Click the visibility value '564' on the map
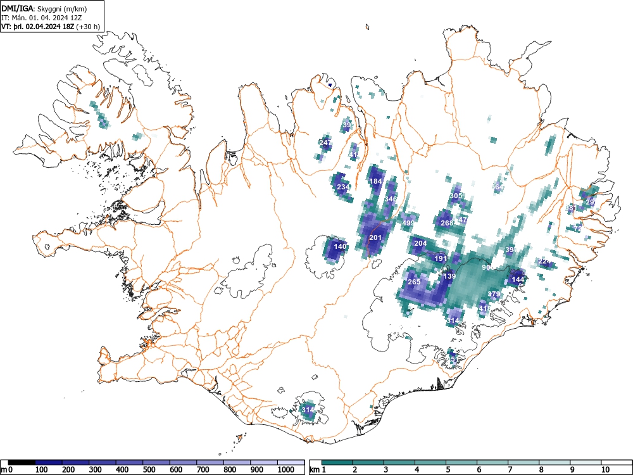This screenshot has height=475, width=633. [498, 187]
